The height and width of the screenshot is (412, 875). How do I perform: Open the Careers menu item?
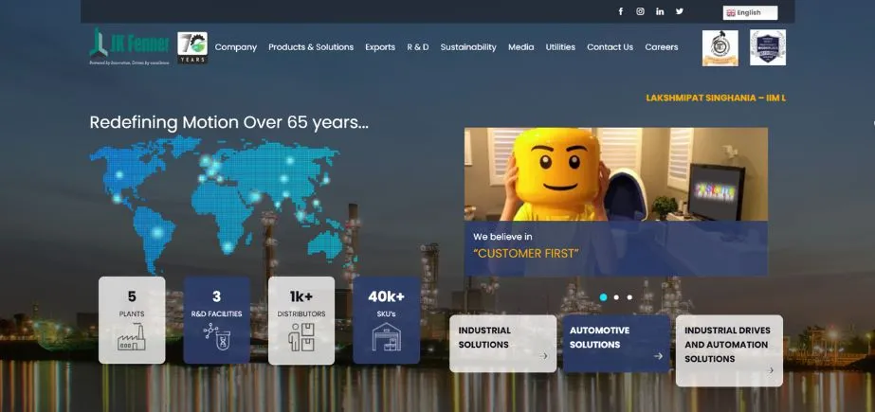(x=662, y=47)
